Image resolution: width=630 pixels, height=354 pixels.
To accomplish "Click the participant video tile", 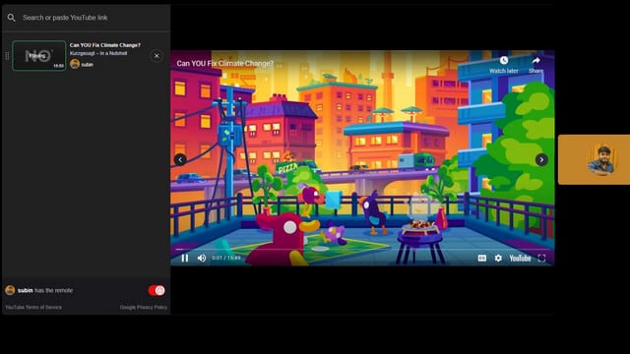I will (x=594, y=159).
